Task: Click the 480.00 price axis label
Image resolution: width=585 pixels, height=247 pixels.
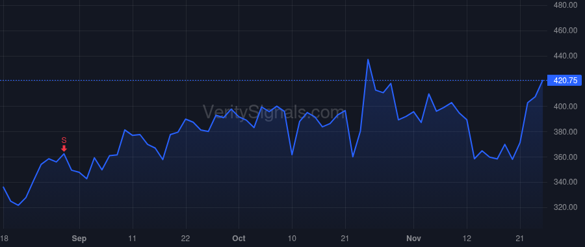Action: click(x=565, y=5)
